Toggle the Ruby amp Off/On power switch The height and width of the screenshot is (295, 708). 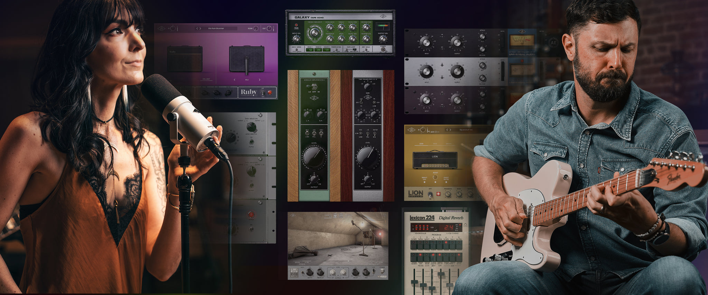click(263, 93)
